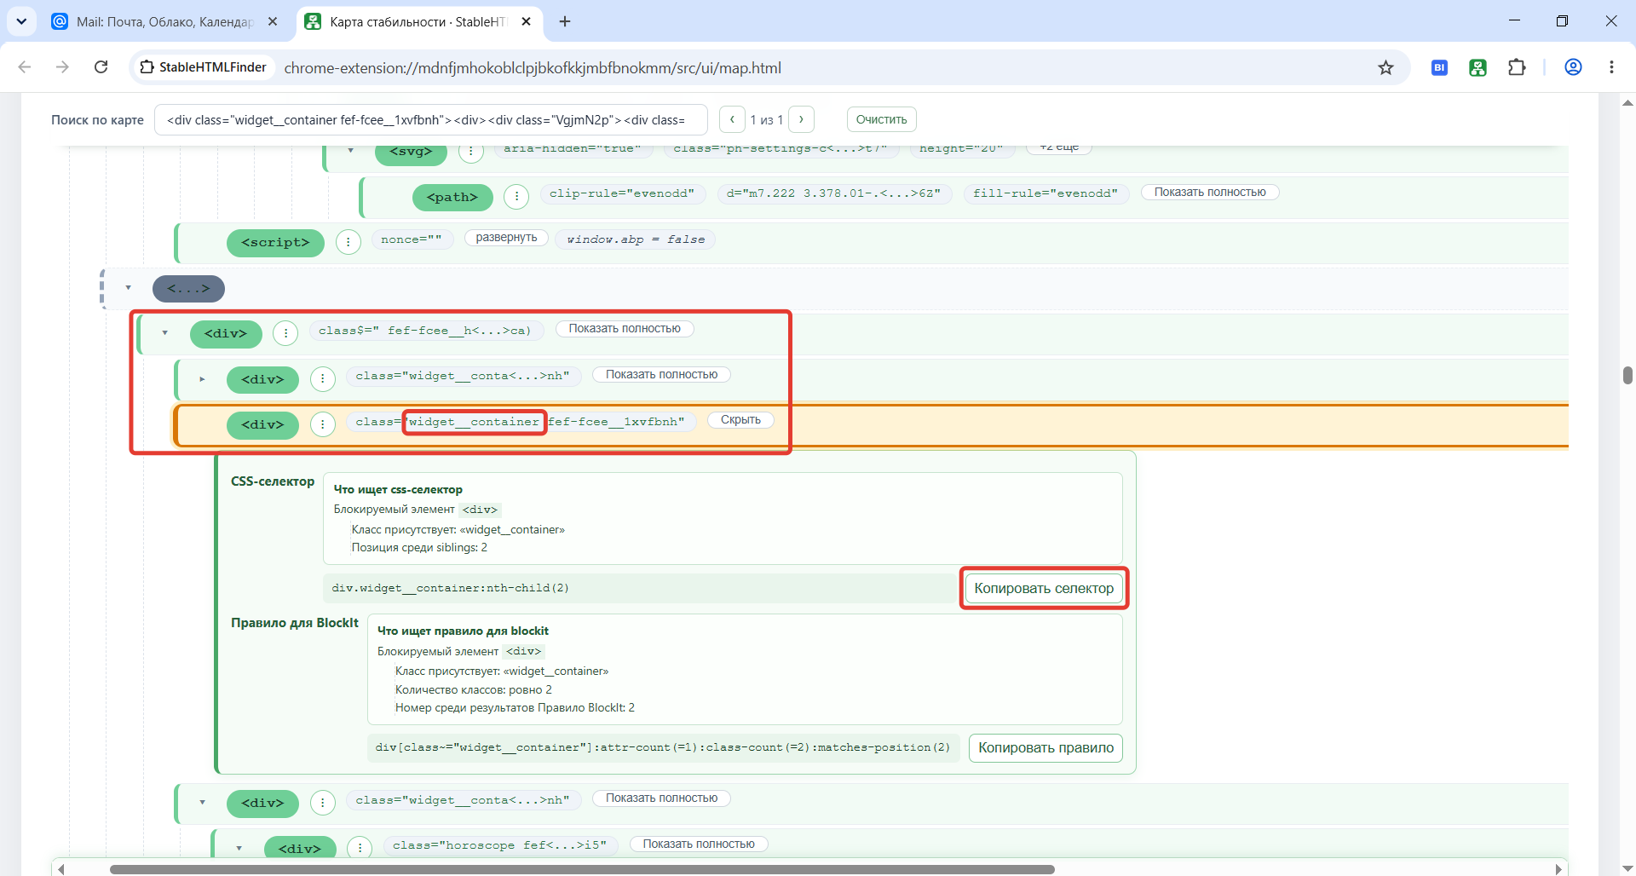Click развернуть on the script row

point(506,238)
